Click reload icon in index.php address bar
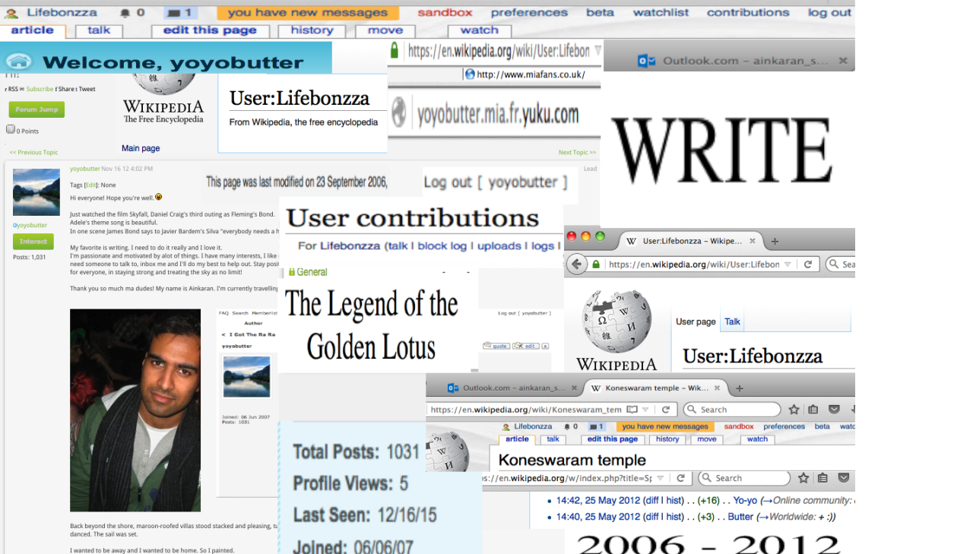The height and width of the screenshot is (554, 973). click(x=680, y=478)
